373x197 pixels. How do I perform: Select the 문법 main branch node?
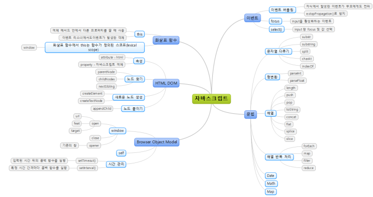(x=250, y=114)
